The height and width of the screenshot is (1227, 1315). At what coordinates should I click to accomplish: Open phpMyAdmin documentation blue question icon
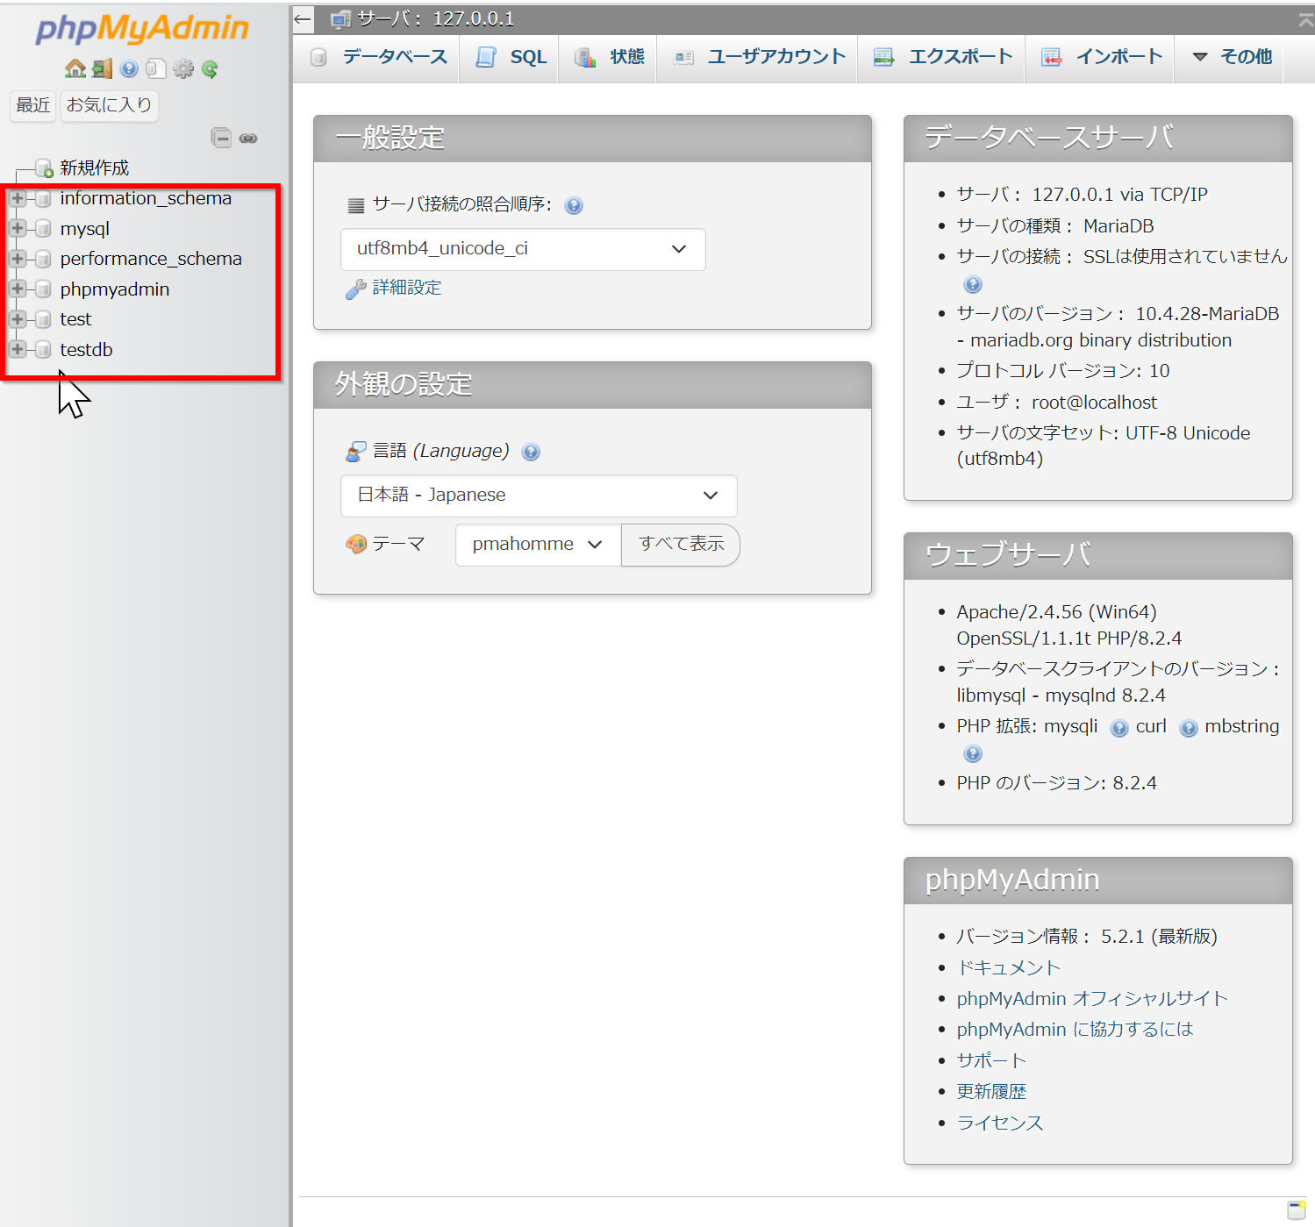(129, 68)
